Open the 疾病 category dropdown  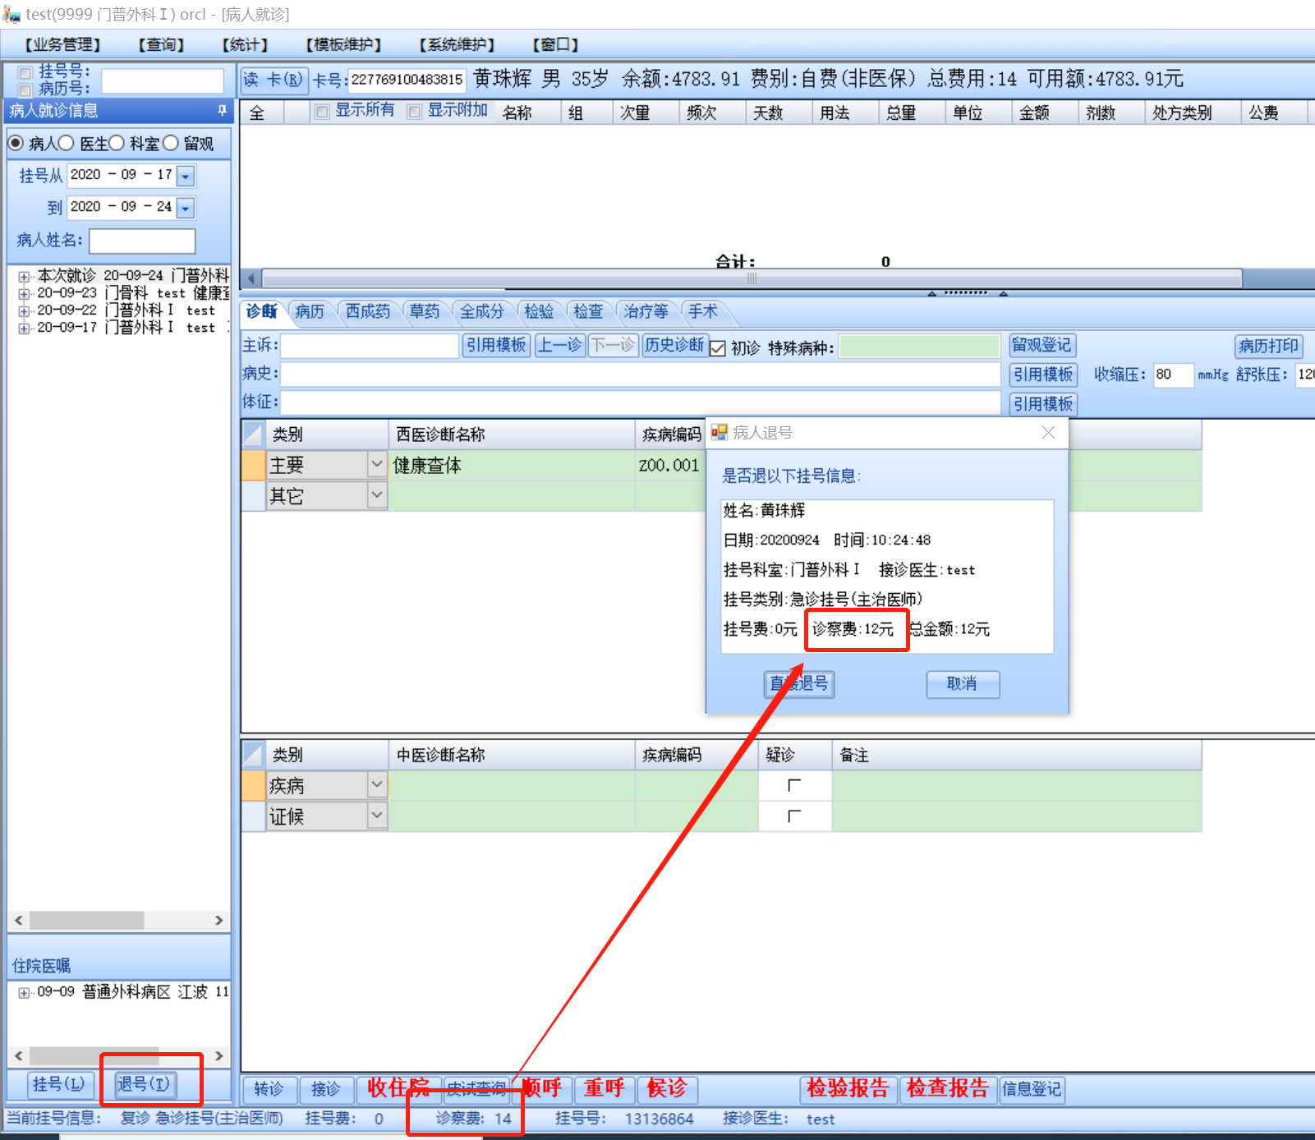pos(377,785)
